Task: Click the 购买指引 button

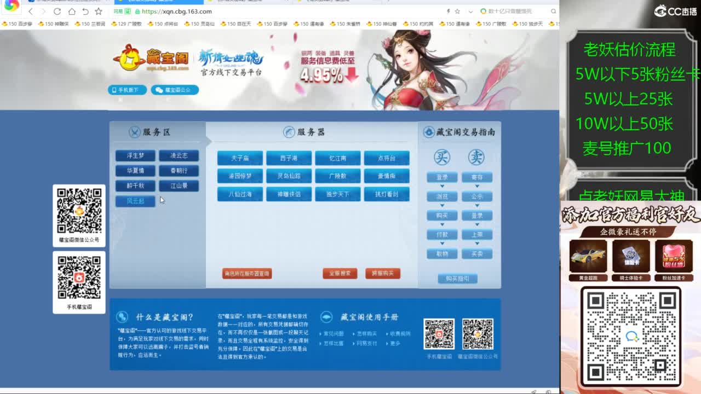Action: pos(458,279)
